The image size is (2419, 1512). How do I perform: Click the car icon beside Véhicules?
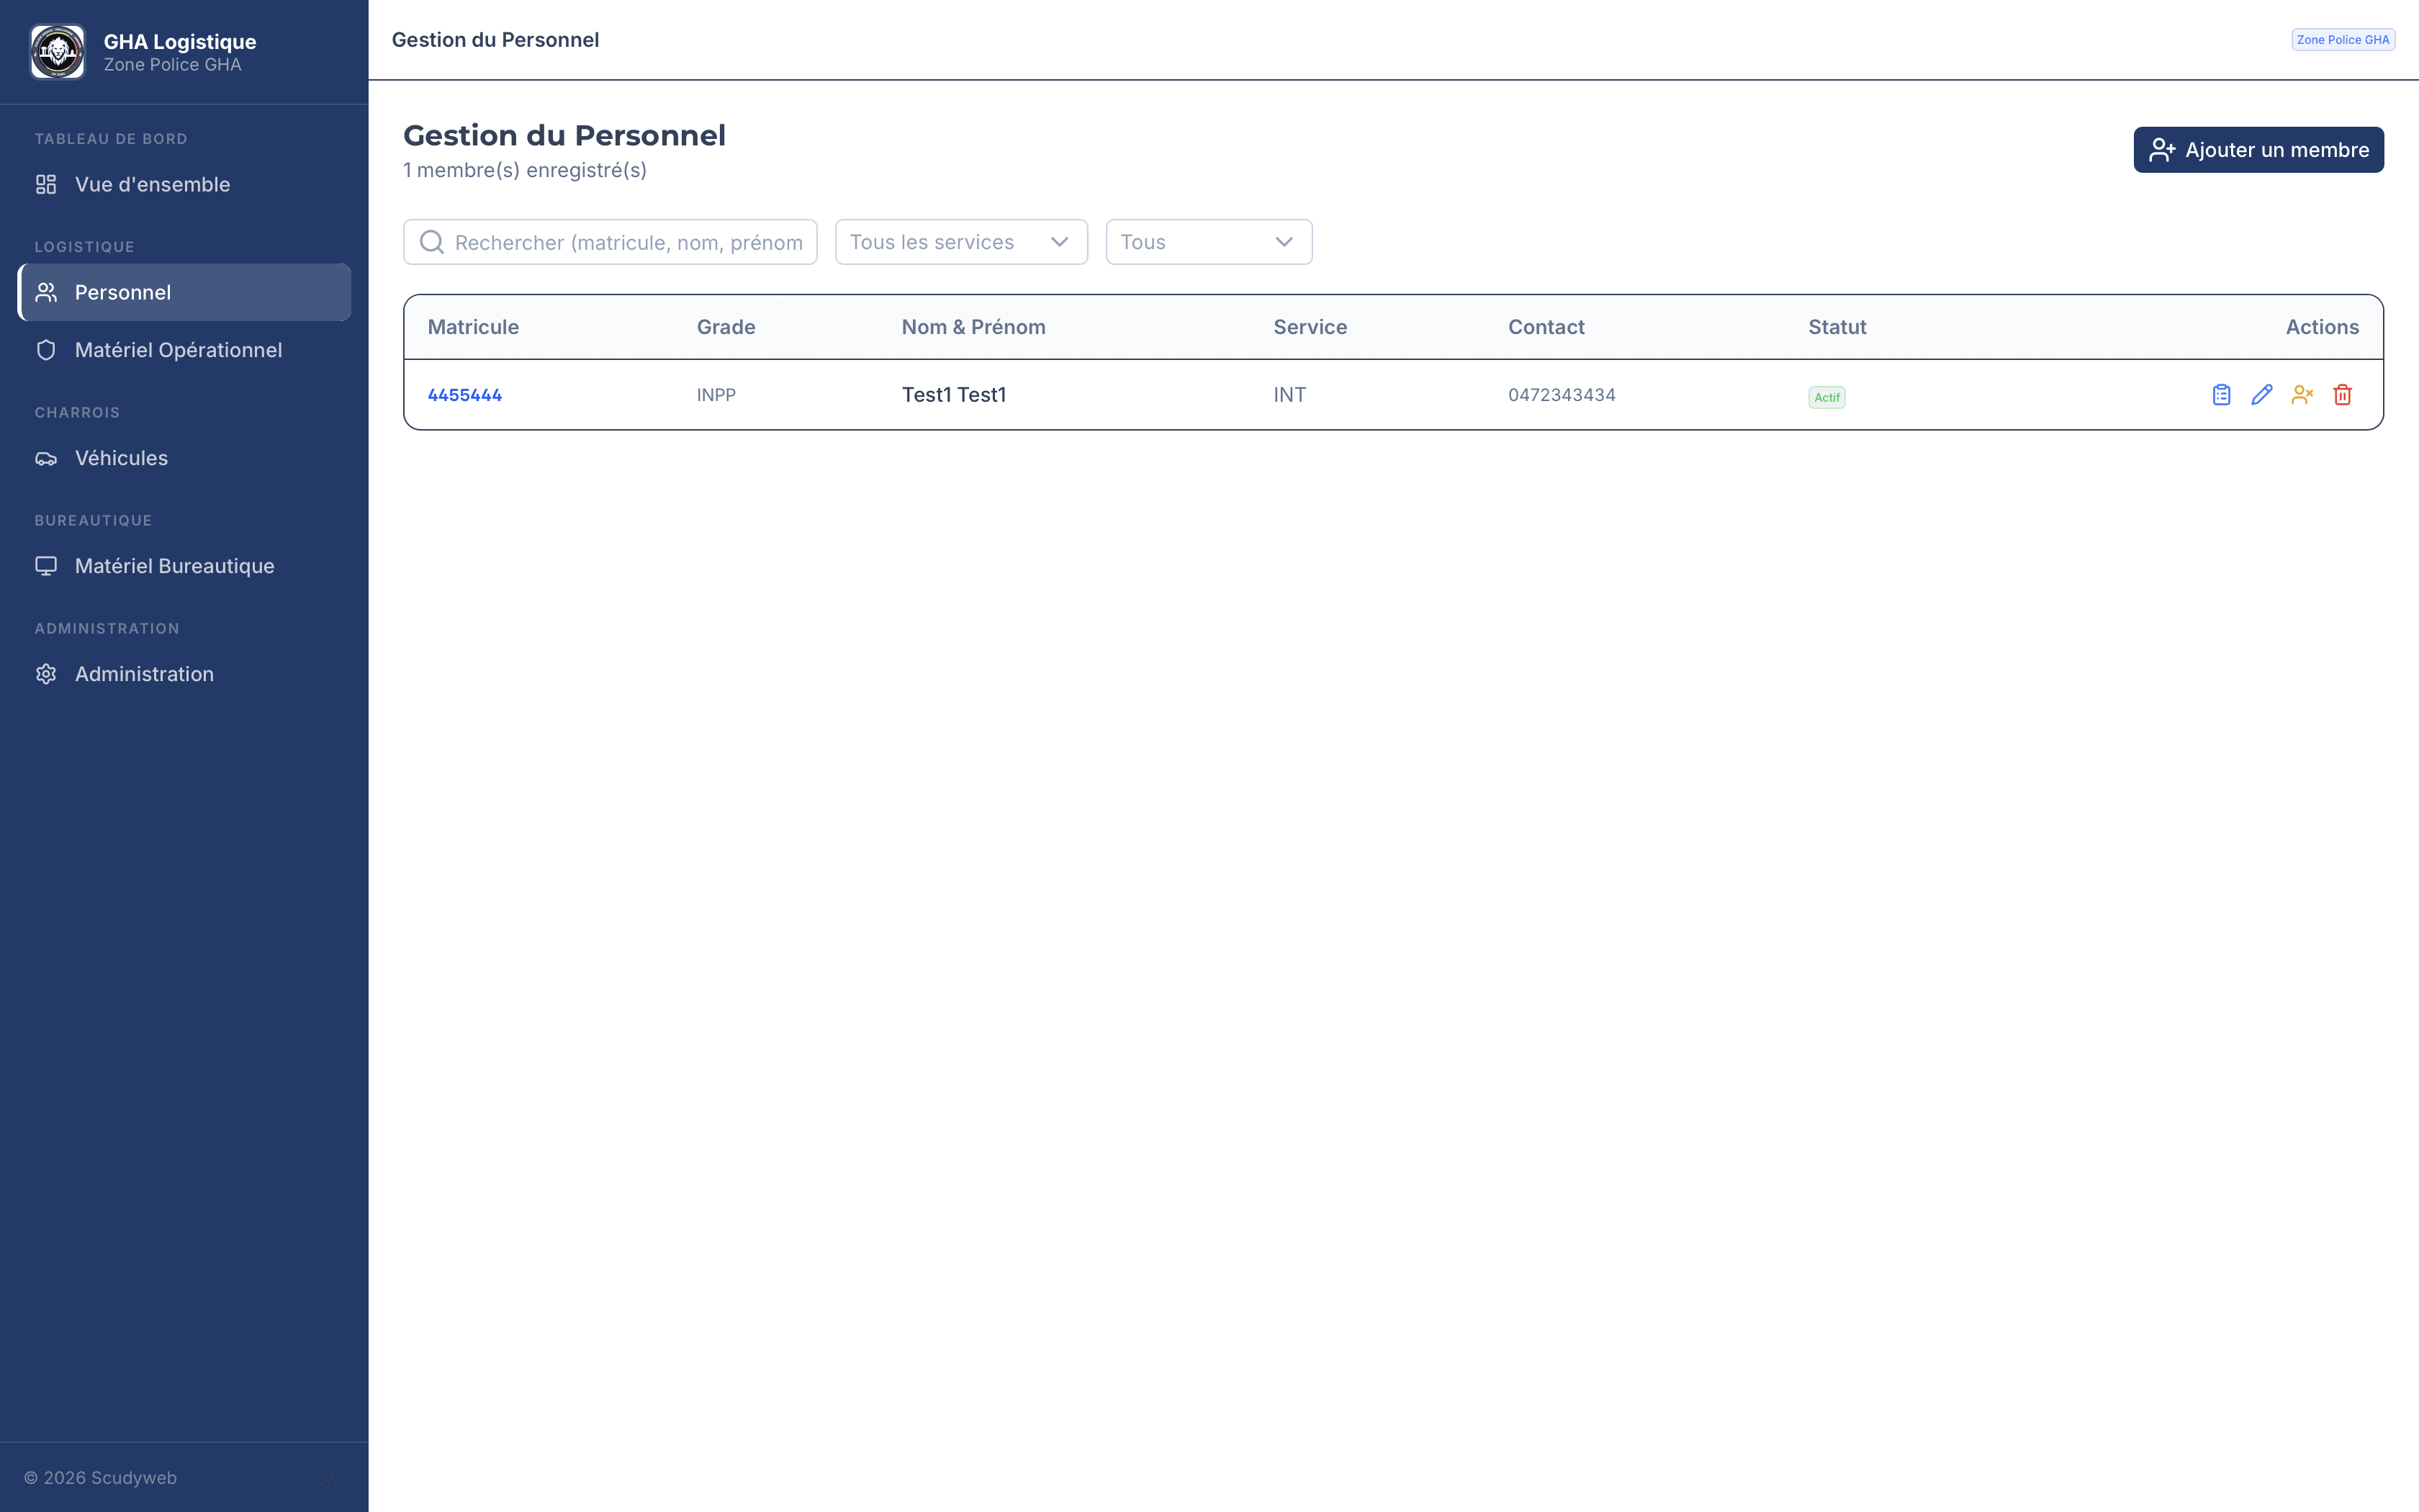46,459
